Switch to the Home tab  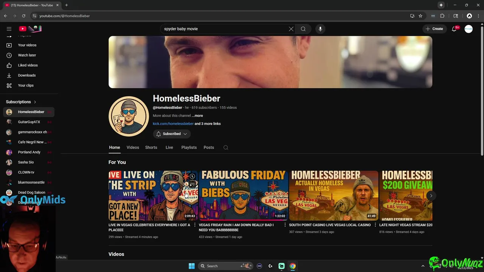coord(115,148)
